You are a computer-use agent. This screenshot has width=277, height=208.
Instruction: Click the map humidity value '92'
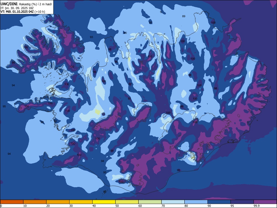click(55, 121)
